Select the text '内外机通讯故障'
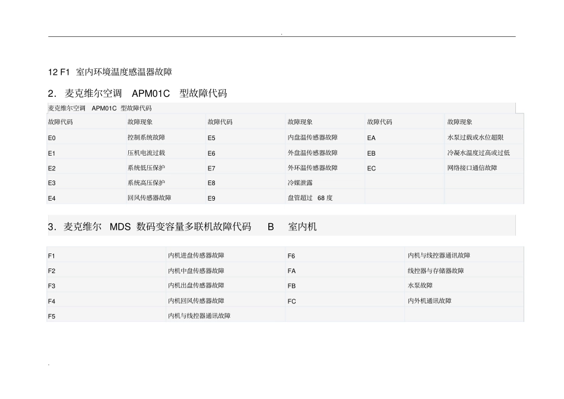Screen dimensions: 564x399 click(429, 301)
